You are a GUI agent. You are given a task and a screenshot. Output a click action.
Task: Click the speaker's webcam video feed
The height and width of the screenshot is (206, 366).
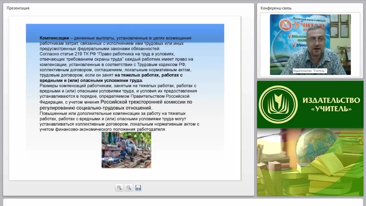310,45
